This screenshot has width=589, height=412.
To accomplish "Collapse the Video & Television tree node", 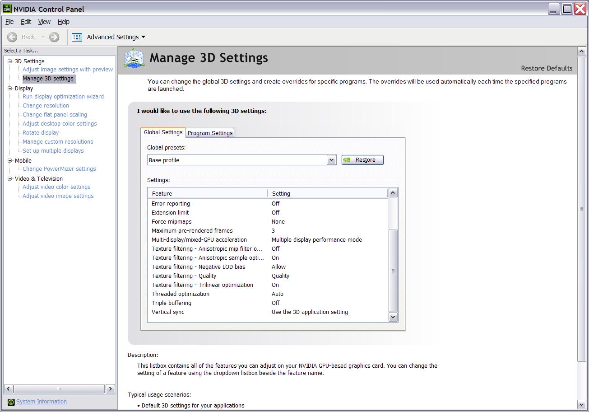I will point(10,178).
